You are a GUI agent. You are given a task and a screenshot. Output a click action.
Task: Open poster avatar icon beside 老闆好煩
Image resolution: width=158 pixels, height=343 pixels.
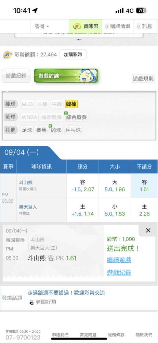(32, 302)
